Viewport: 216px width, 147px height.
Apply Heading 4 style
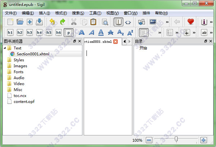pyautogui.click(x=39, y=32)
